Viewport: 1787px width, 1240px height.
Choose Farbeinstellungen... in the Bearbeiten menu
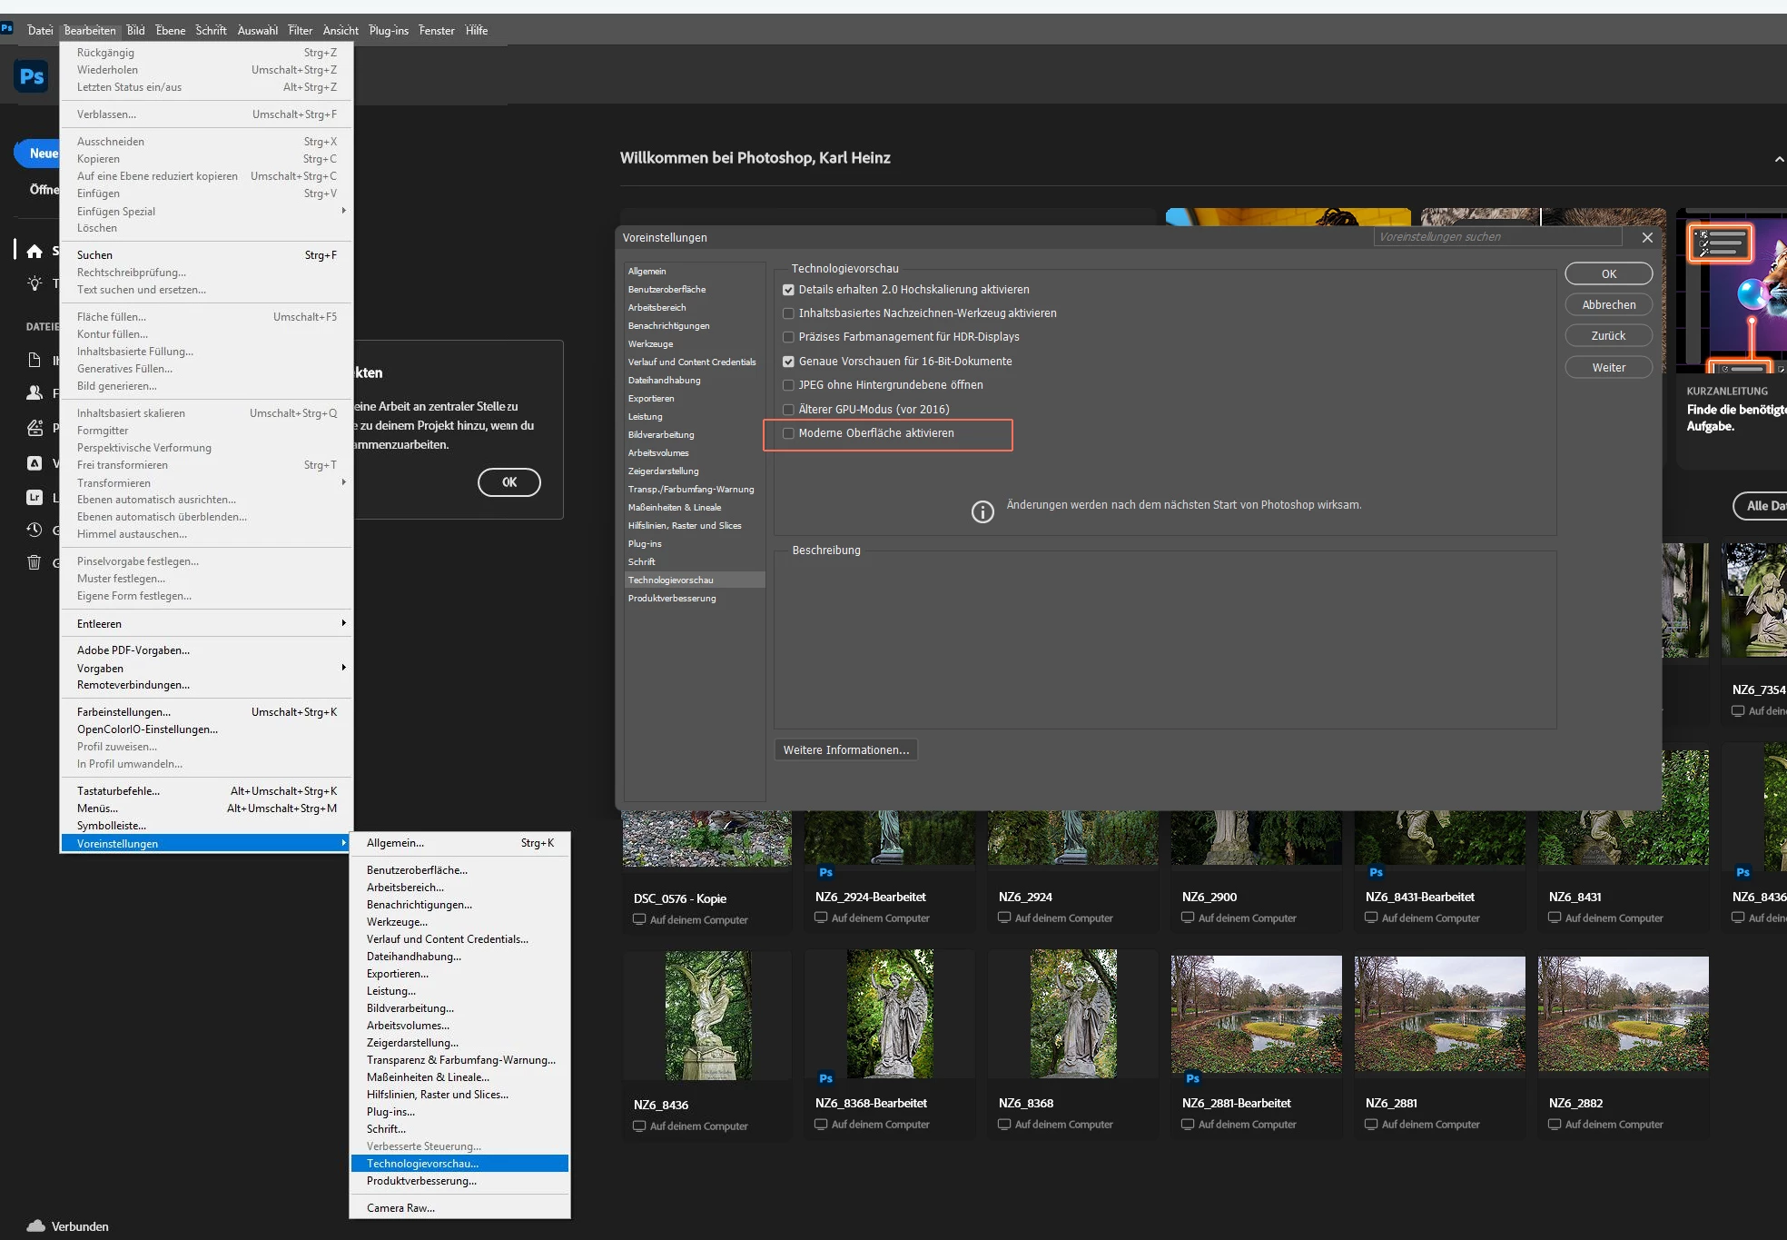click(x=206, y=712)
